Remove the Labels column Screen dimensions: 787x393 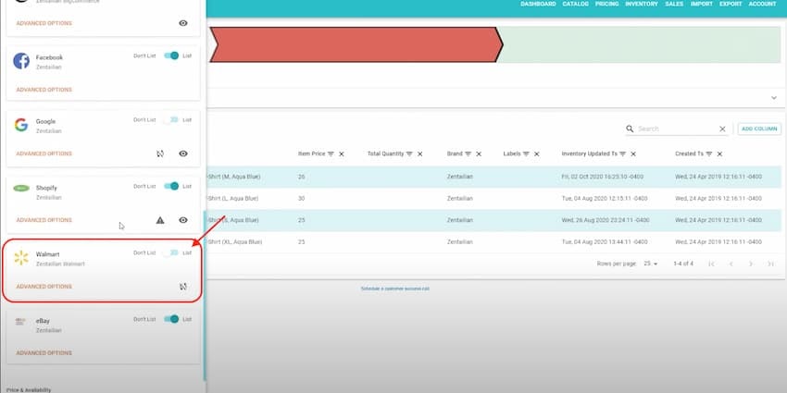[536, 154]
